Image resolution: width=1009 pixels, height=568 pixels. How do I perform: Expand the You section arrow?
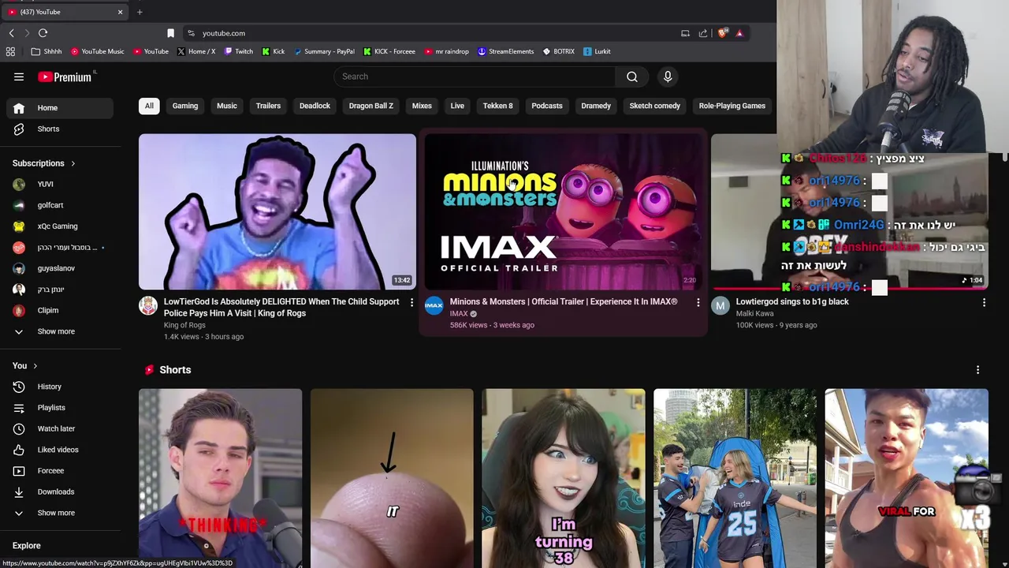[35, 366]
